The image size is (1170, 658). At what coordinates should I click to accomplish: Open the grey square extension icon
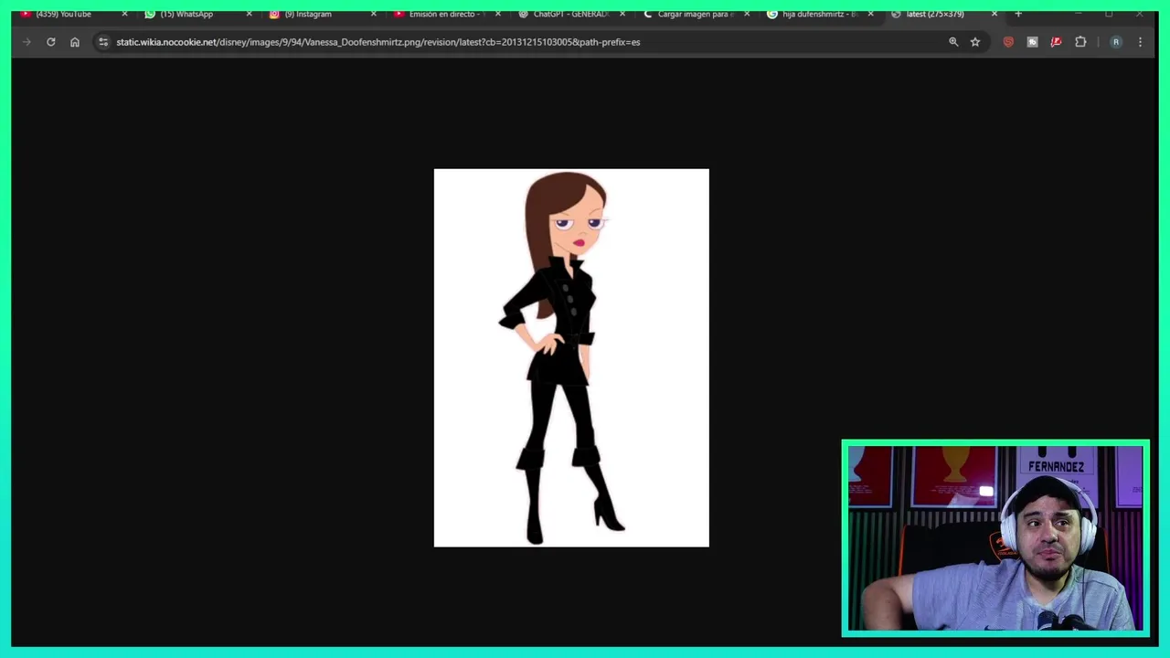[1032, 42]
